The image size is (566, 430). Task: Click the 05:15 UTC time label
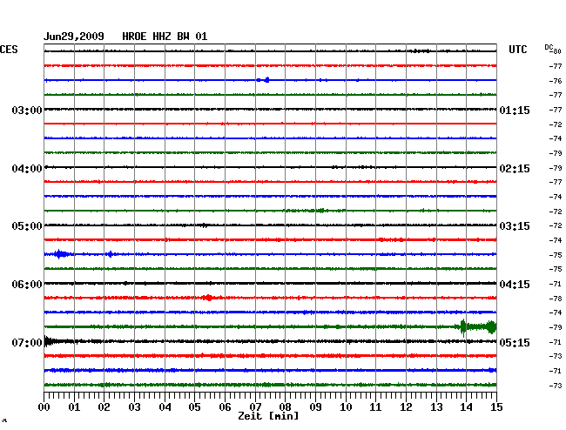(x=515, y=342)
